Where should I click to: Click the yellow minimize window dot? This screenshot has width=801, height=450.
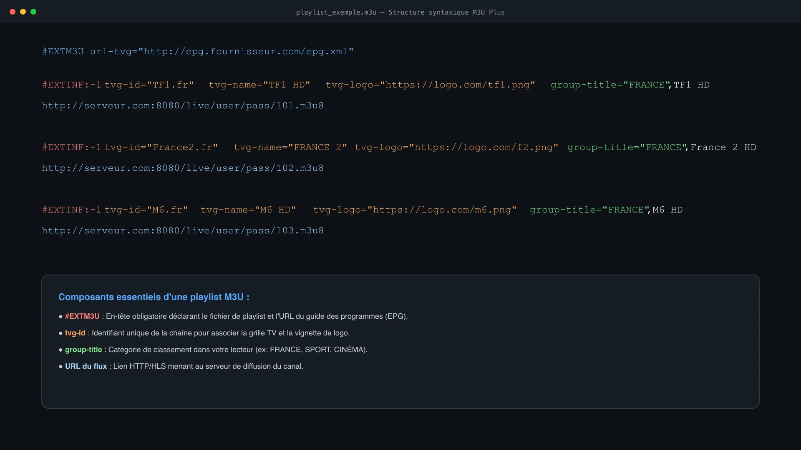point(23,12)
